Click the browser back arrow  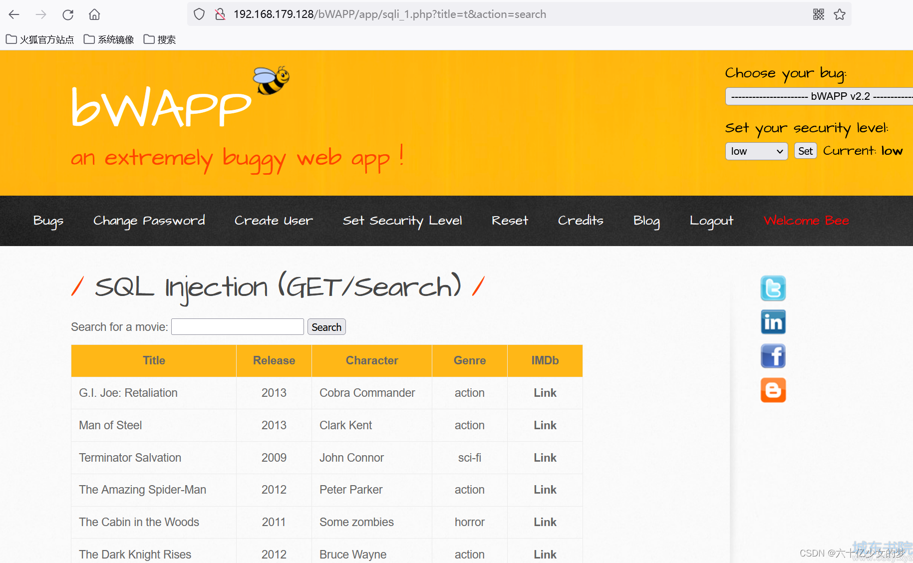coord(14,14)
